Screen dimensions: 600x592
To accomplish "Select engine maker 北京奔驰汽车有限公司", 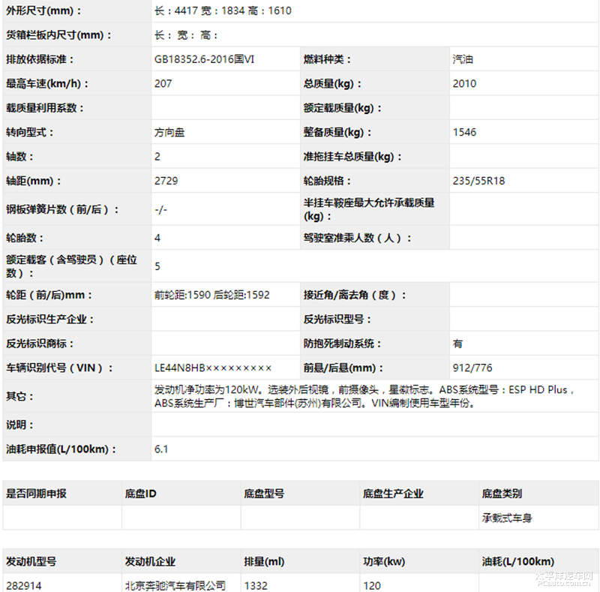I will pyautogui.click(x=175, y=586).
